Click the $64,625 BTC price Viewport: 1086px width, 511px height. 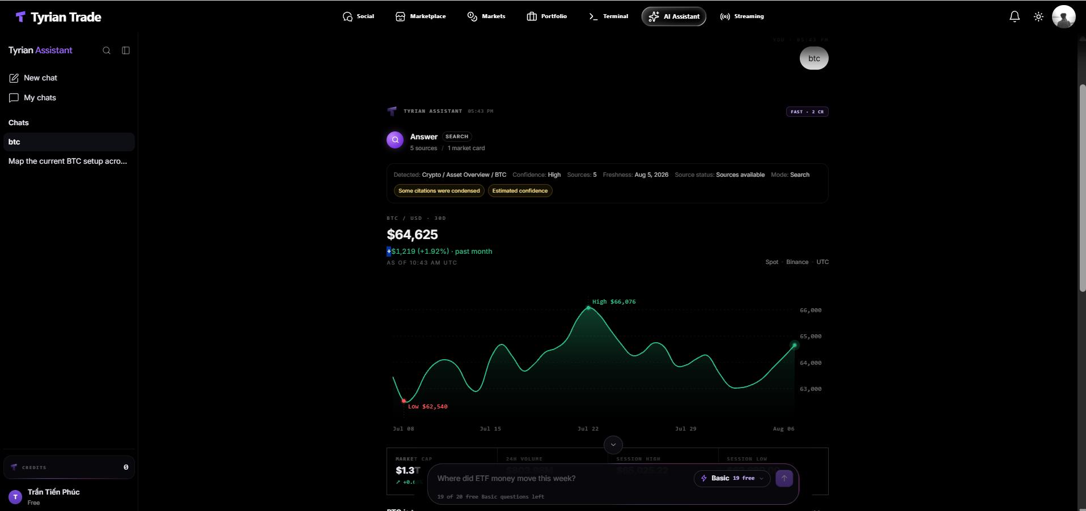[412, 235]
